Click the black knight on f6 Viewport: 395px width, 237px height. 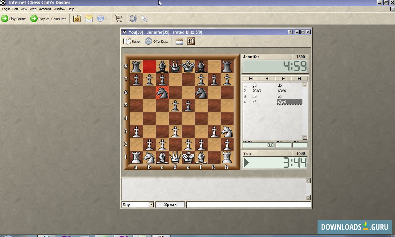201,93
